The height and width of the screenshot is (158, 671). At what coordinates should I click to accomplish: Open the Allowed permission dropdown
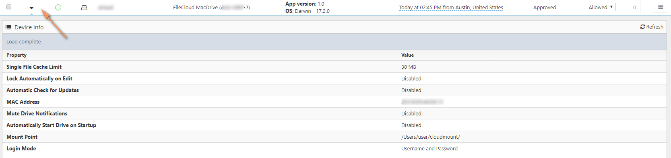601,7
